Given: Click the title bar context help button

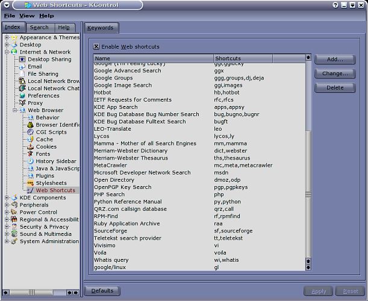Looking at the screenshot, I should click(x=335, y=5).
